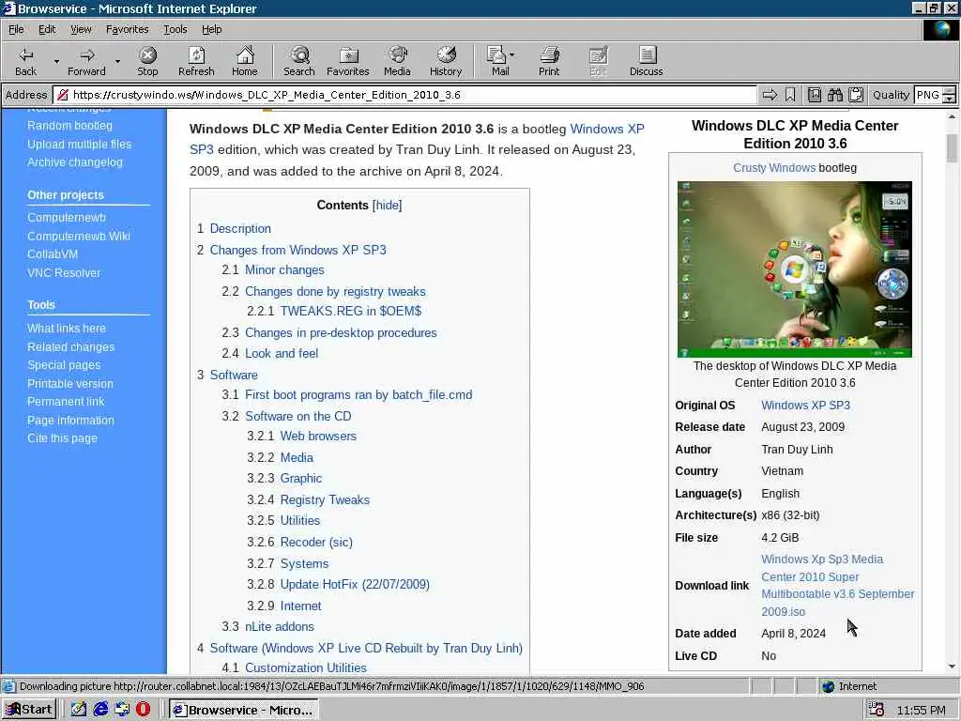
Task: Open the Tools menu
Action: coord(175,29)
